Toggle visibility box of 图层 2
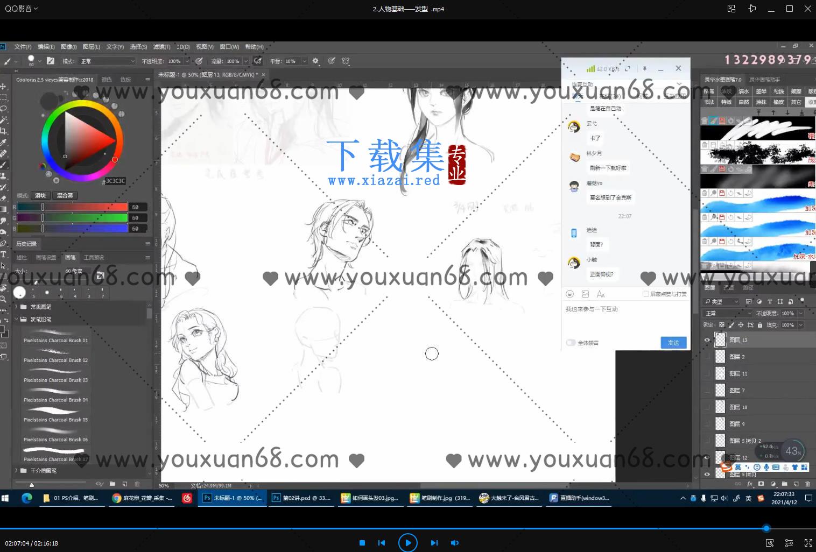Screen dimensions: 816x552 click(707, 357)
